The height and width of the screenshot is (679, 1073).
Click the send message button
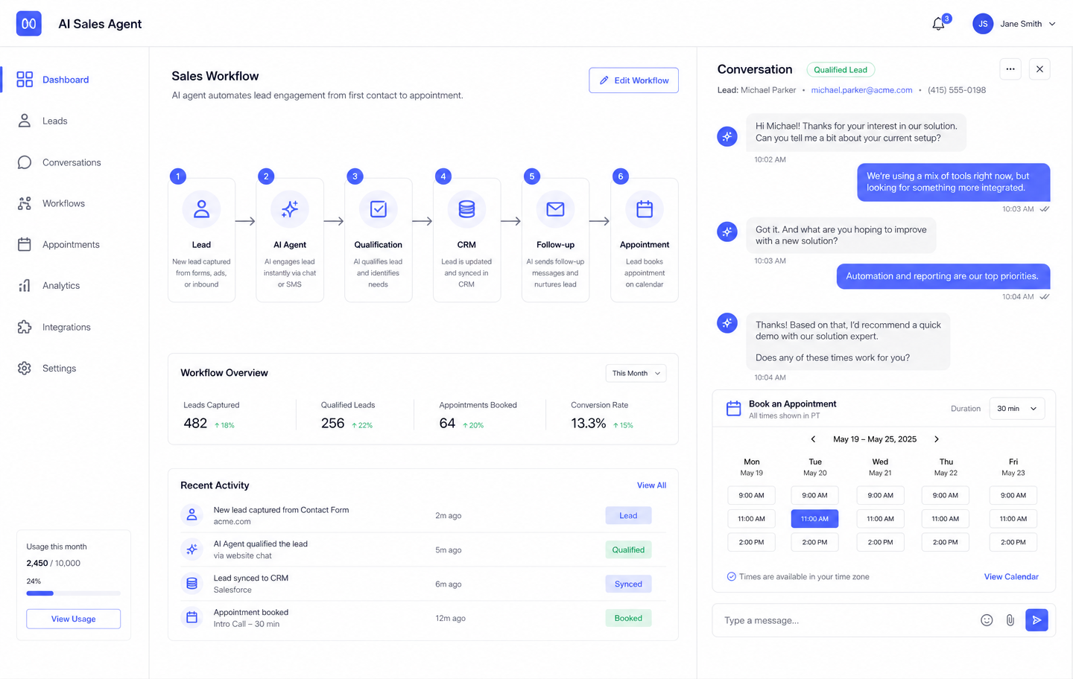coord(1036,620)
